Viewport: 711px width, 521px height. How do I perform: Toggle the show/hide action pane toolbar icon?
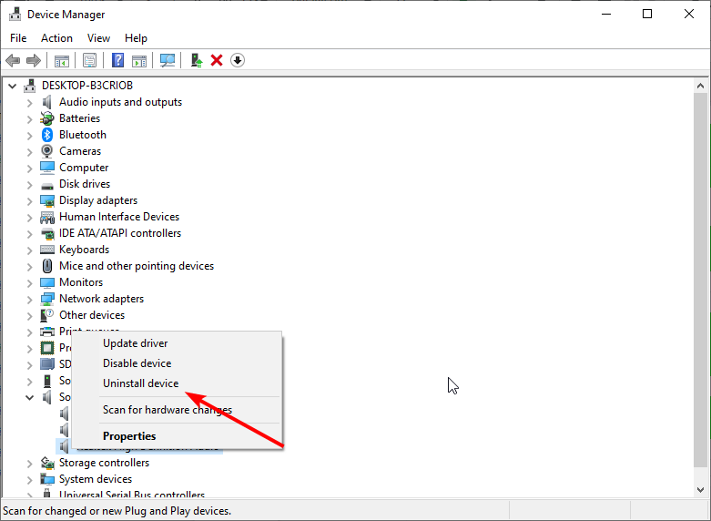click(139, 60)
